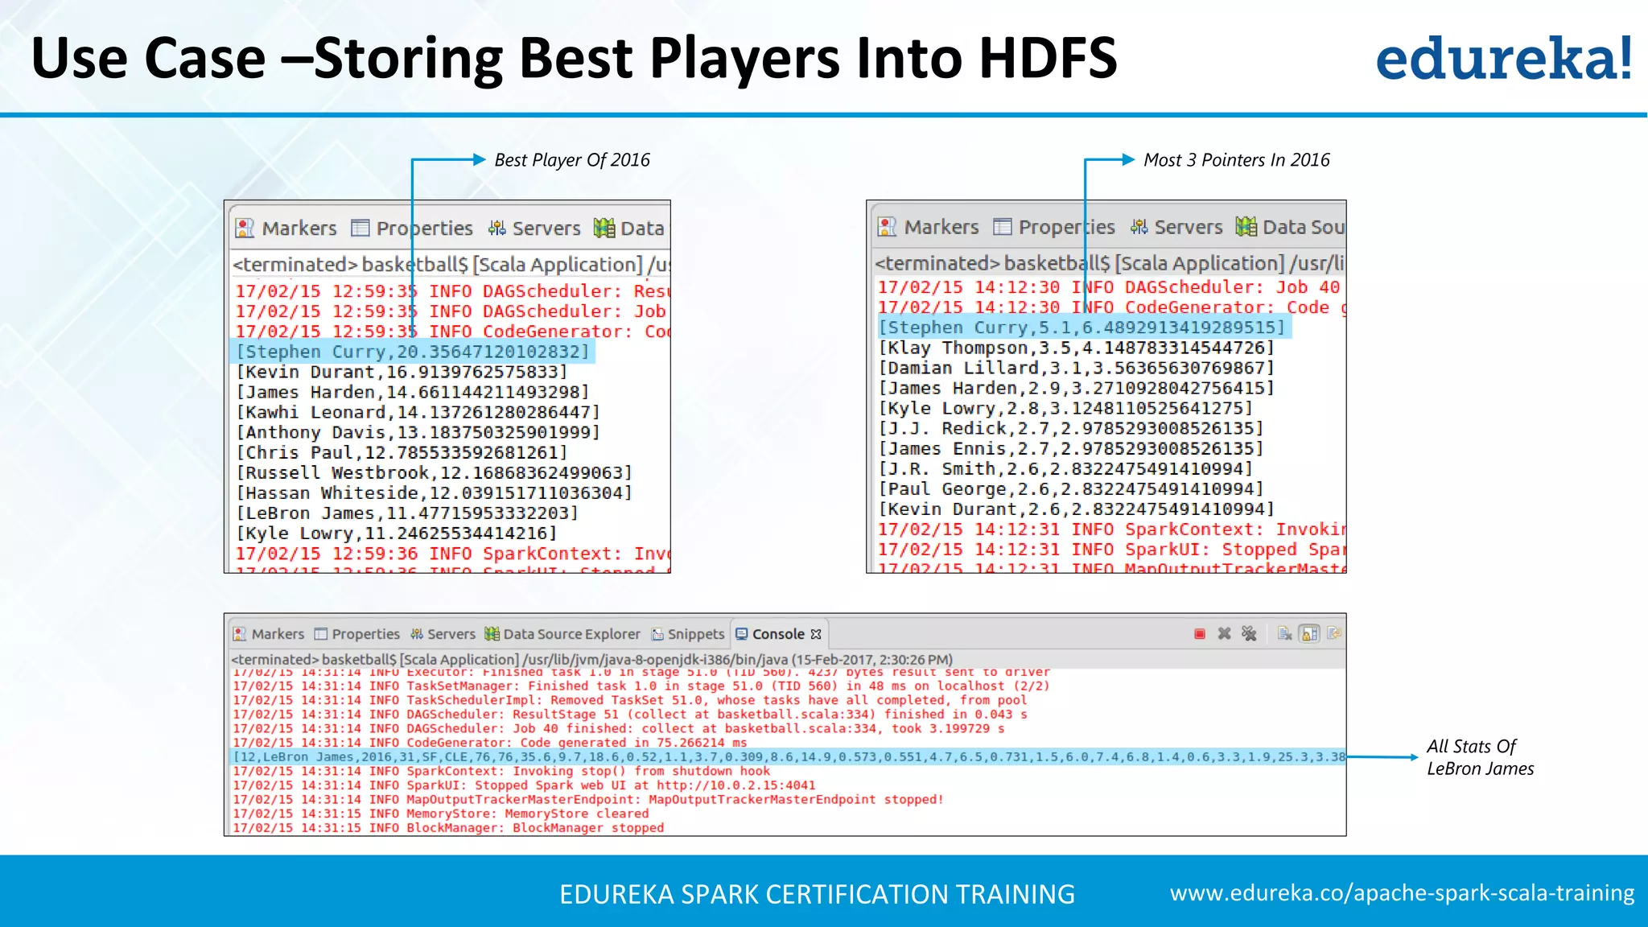The height and width of the screenshot is (927, 1648).
Task: Toggle the Scroll Lock console button
Action: click(x=1310, y=634)
